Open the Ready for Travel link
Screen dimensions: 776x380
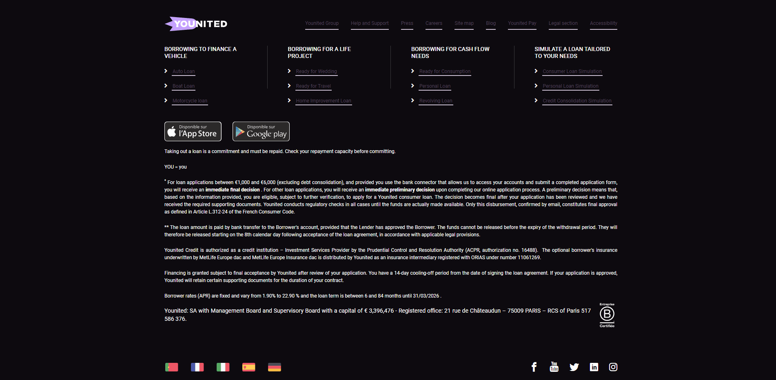(x=313, y=86)
